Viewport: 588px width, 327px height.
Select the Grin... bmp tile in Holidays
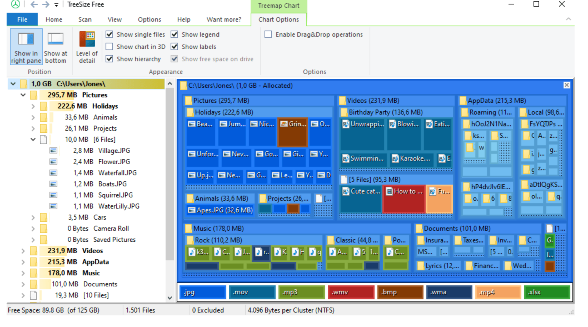click(x=293, y=132)
